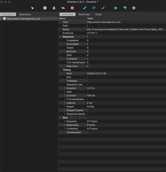Expand the Size Requests row

(64, 121)
